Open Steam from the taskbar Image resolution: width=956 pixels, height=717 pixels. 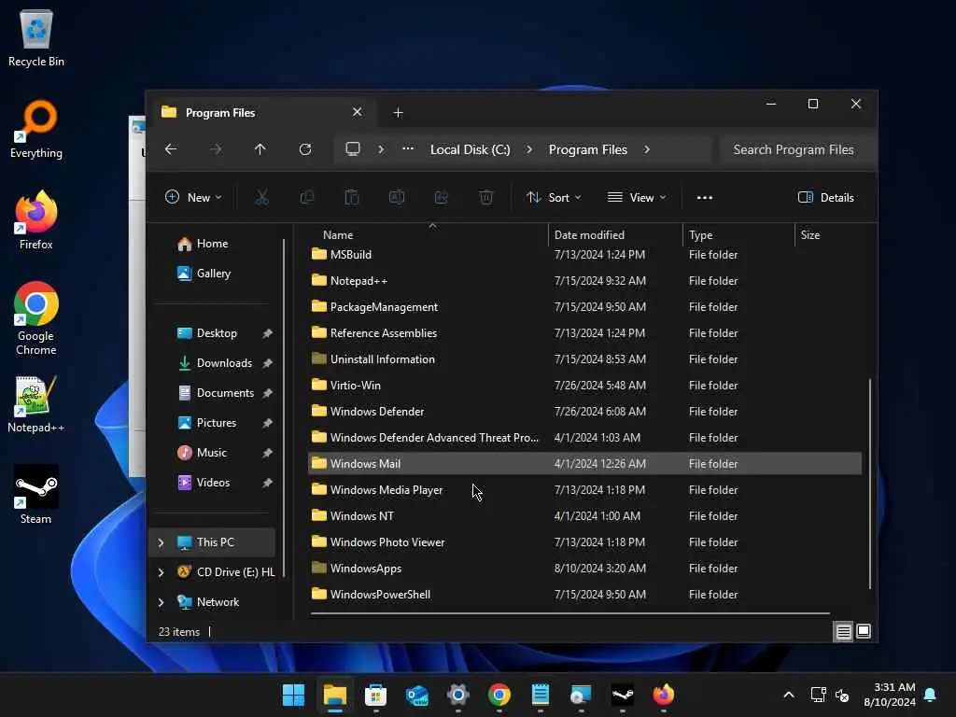tap(623, 695)
